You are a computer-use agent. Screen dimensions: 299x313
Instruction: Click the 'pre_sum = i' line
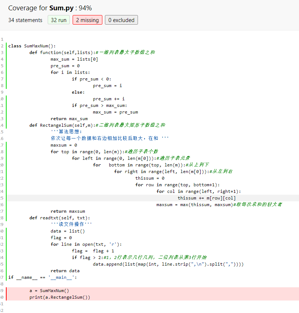tap(107, 86)
